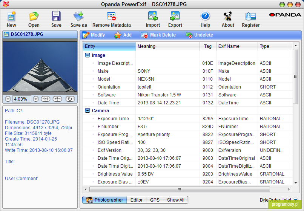Click the Type column header

tap(273, 46)
